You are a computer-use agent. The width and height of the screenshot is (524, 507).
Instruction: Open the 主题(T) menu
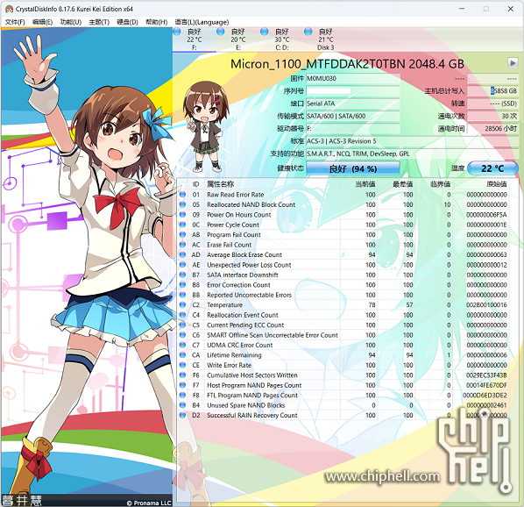point(99,22)
